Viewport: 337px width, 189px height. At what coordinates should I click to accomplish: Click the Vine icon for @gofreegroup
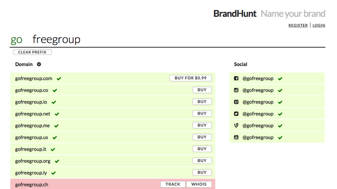click(x=236, y=125)
